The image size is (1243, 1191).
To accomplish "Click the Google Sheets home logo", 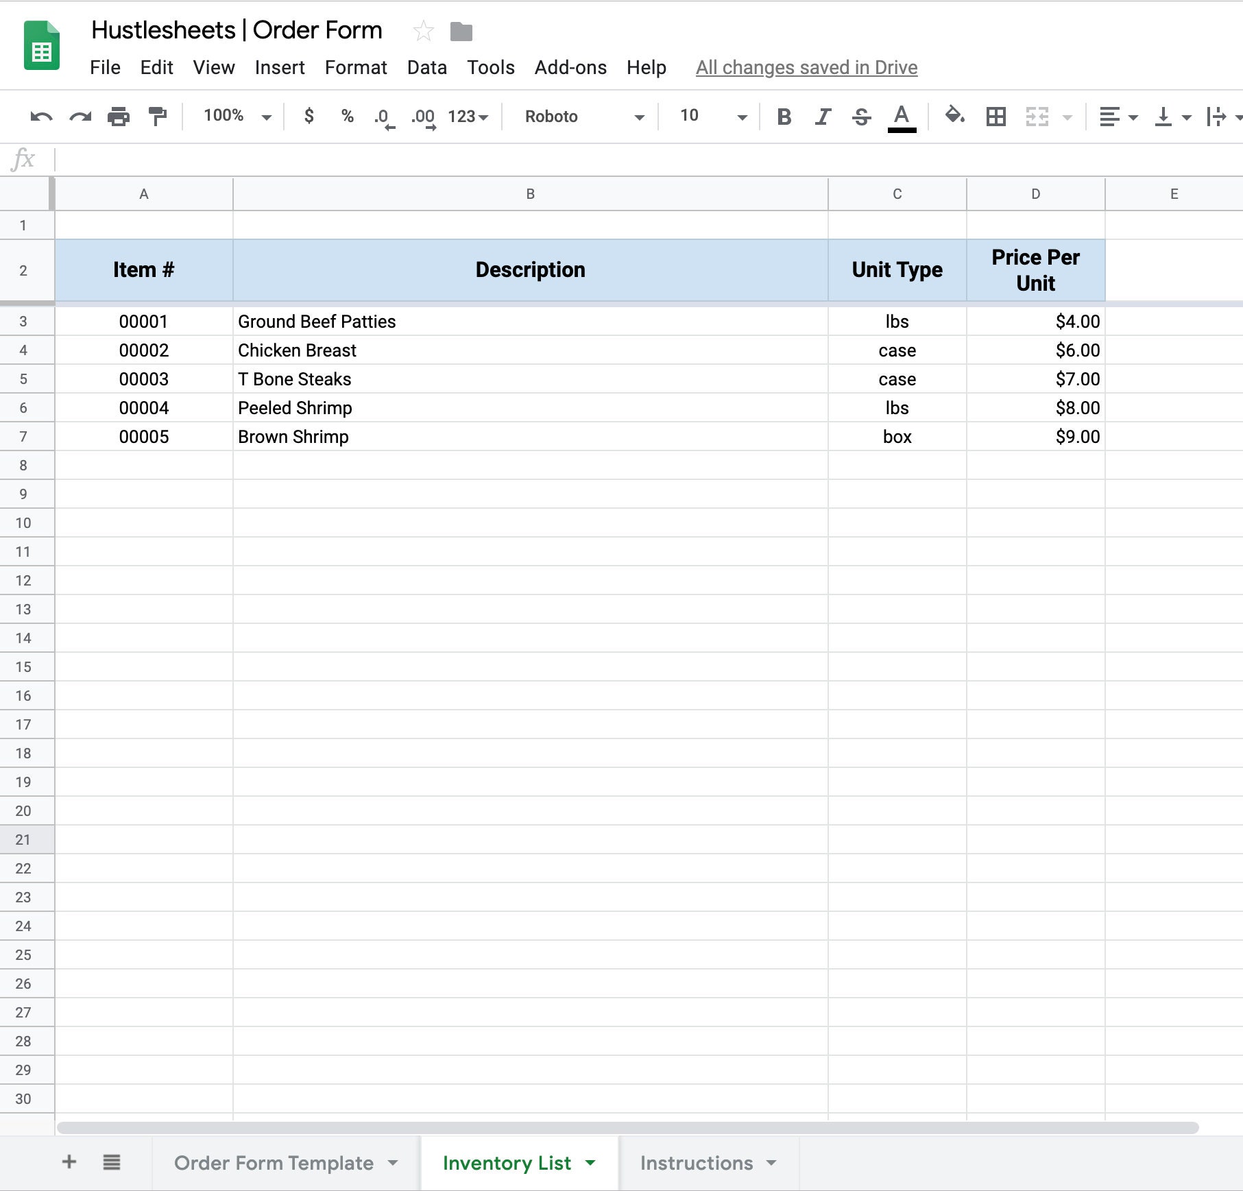I will [42, 45].
